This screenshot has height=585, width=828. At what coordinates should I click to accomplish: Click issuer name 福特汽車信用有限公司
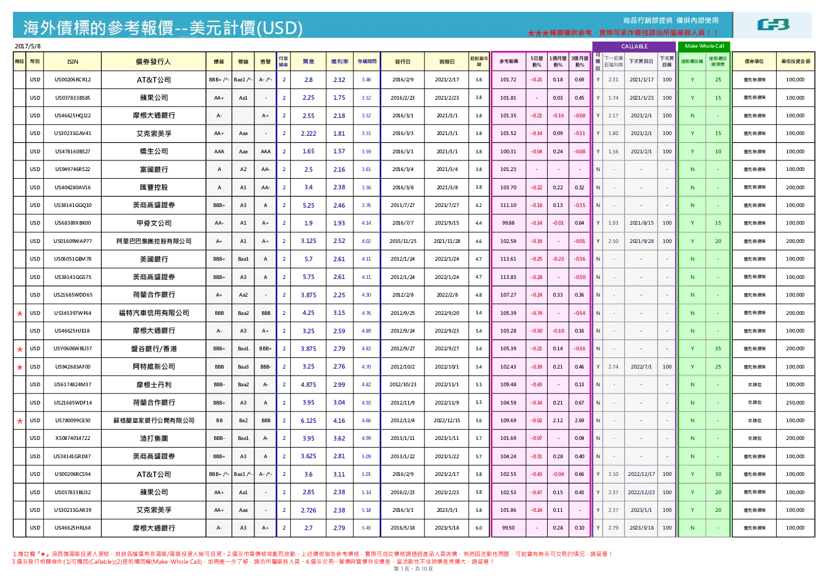click(154, 313)
